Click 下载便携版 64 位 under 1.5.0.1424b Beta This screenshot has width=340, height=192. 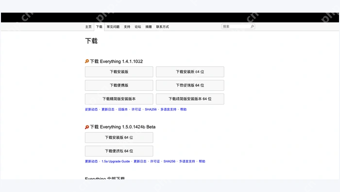[x=119, y=151]
